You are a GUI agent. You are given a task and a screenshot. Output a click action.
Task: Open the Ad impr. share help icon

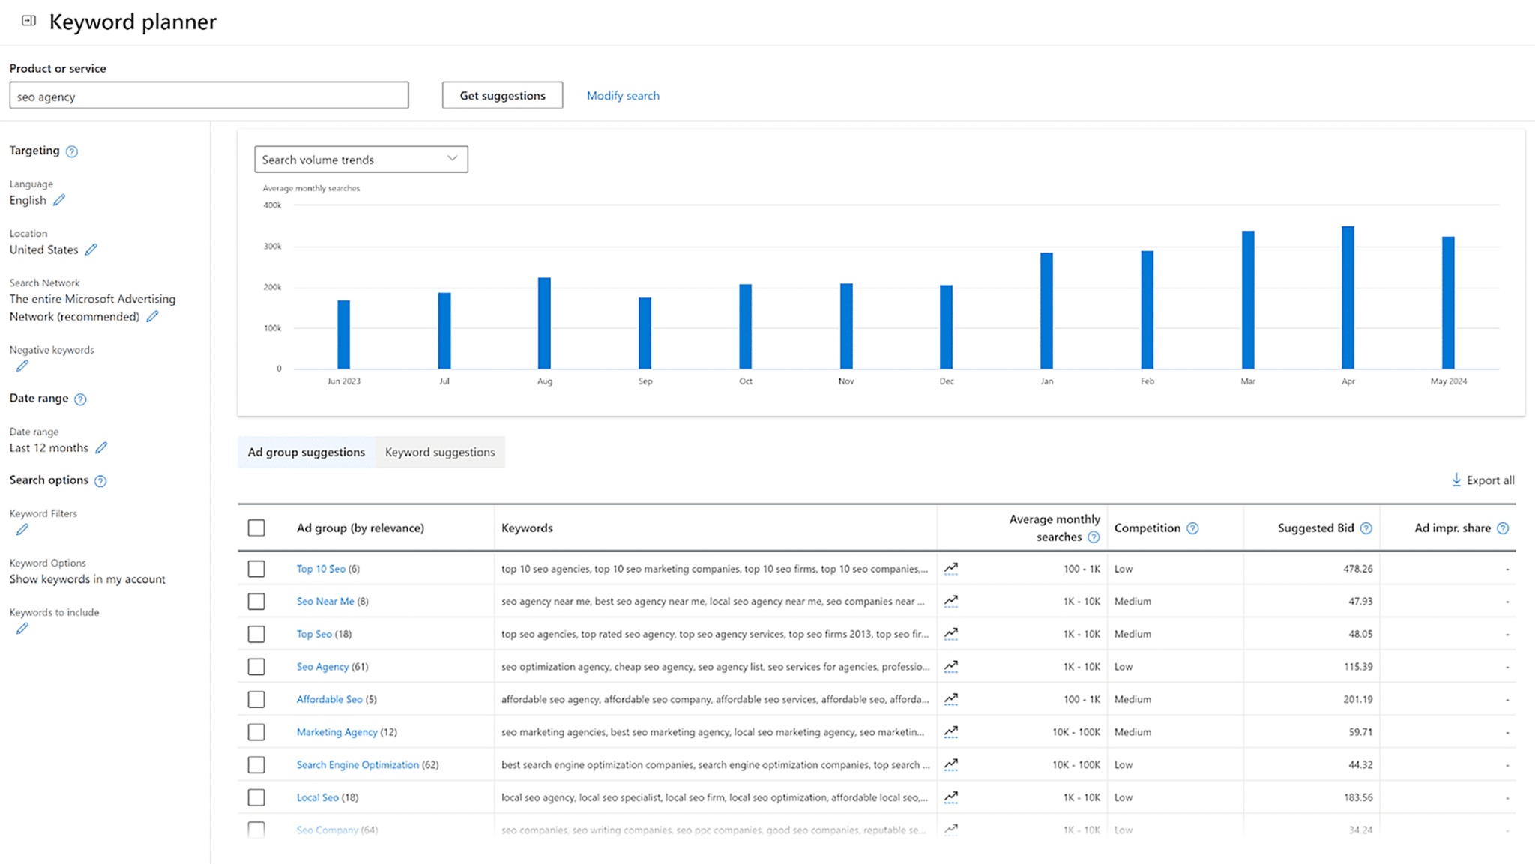pyautogui.click(x=1503, y=528)
